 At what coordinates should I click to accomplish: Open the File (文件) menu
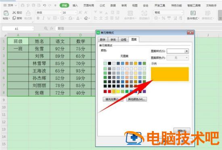(10, 5)
